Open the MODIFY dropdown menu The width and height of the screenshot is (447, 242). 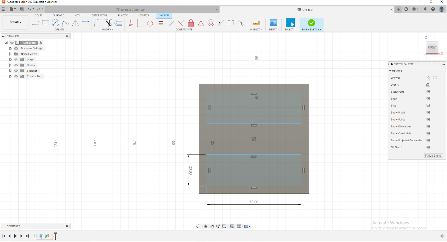[108, 30]
